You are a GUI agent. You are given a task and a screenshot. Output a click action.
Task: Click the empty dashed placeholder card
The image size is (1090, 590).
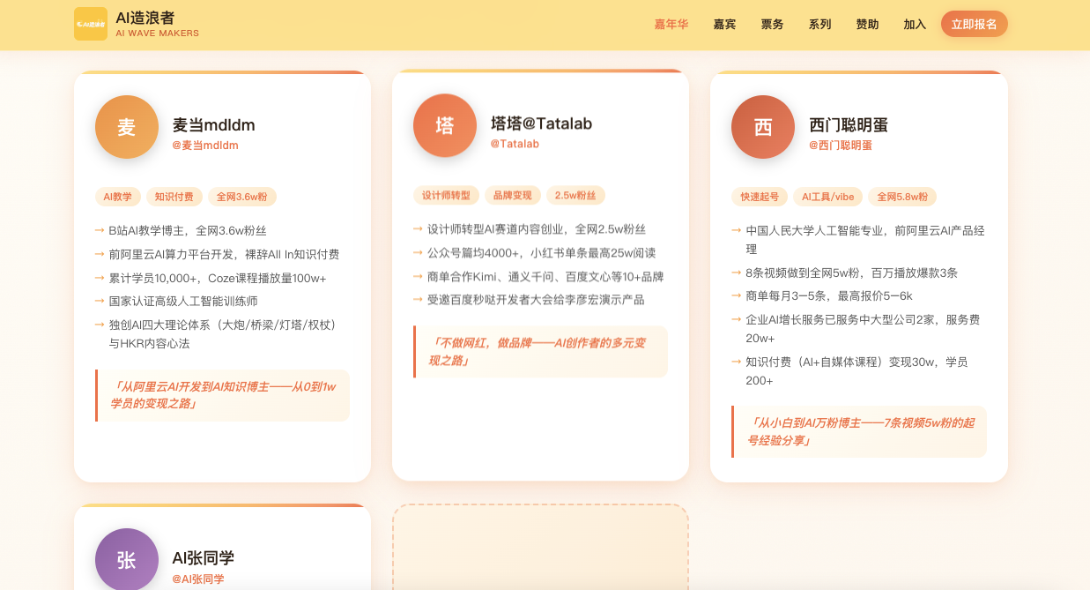tap(540, 547)
